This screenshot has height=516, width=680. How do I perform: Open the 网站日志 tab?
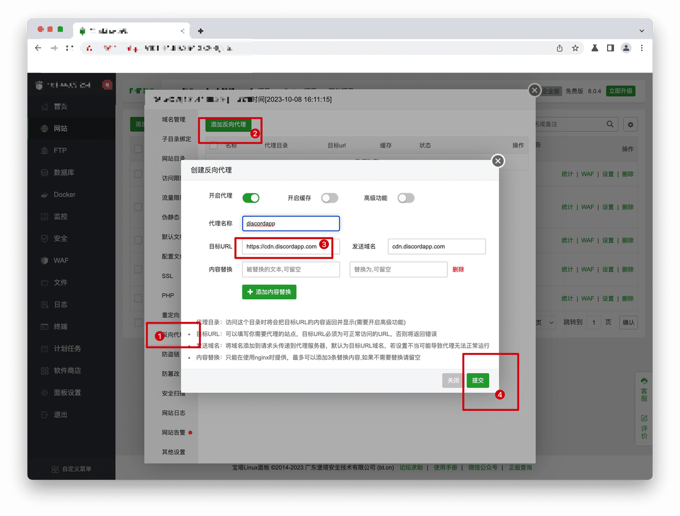point(174,413)
